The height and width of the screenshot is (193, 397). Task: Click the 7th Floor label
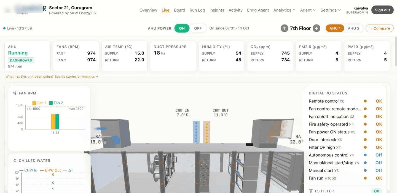301,28
